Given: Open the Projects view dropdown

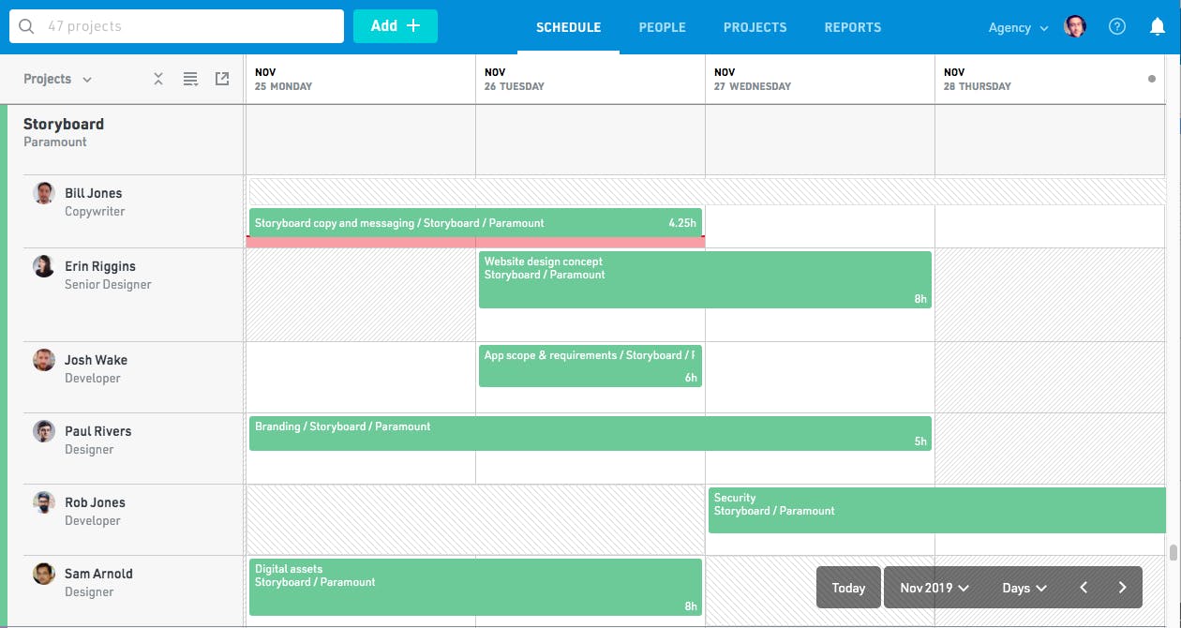Looking at the screenshot, I should tap(56, 79).
